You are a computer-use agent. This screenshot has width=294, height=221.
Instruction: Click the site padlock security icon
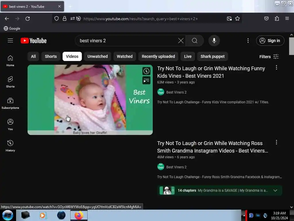pos(65,18)
